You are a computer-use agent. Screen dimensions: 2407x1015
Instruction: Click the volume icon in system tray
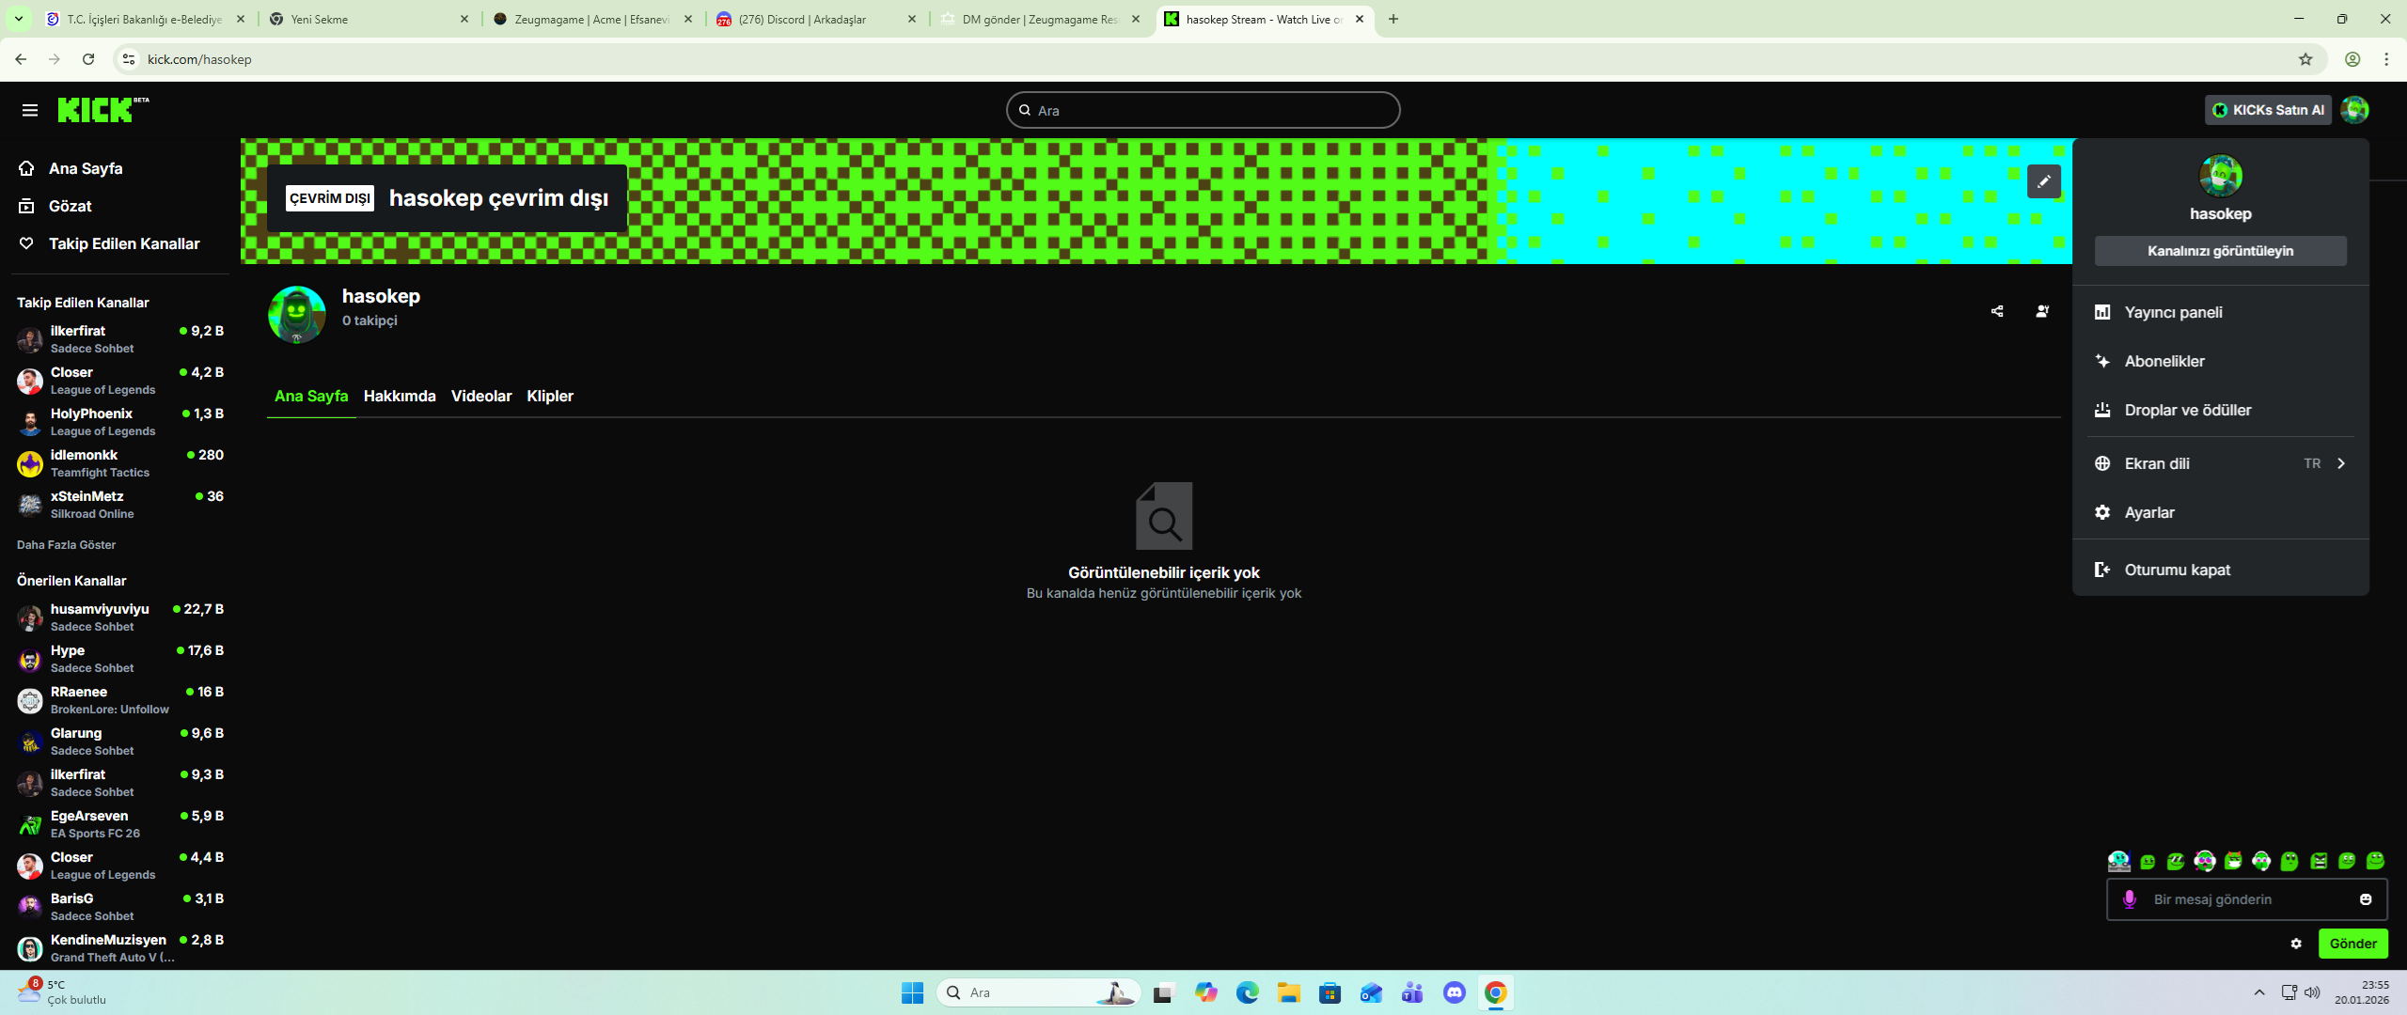click(x=2312, y=992)
